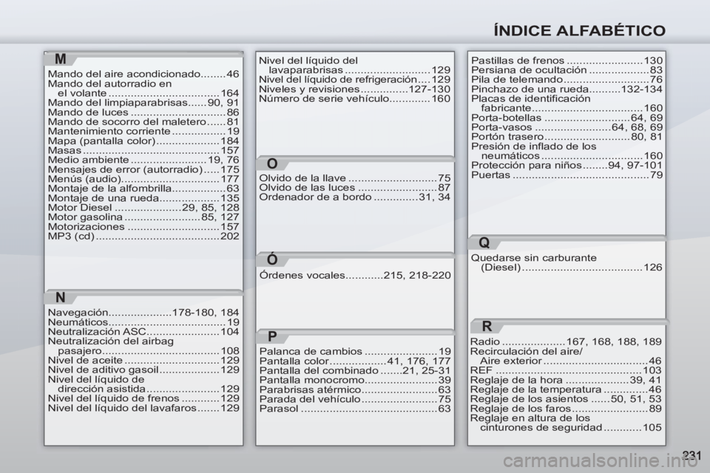This screenshot has height=473, width=710.
Task: Select entry Nivel de aditivo gasoil
Action: 143,370
